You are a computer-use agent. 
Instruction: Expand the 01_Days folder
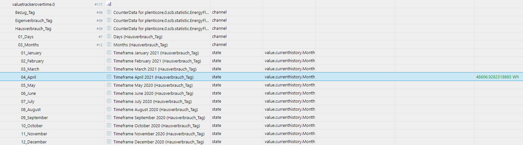[x=26, y=37]
